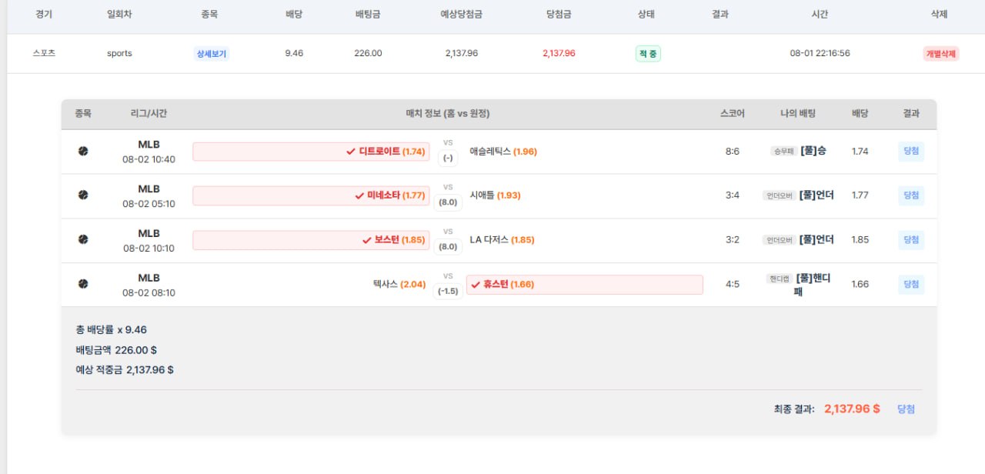
Task: Click the 배당 column header in the top table
Action: pyautogui.click(x=293, y=15)
